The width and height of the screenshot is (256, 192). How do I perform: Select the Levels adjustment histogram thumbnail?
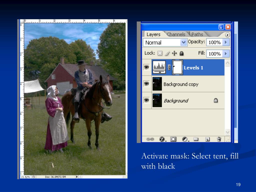click(x=159, y=67)
